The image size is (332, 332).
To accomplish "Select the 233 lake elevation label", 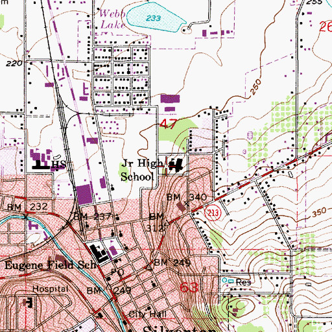I will click(153, 18).
